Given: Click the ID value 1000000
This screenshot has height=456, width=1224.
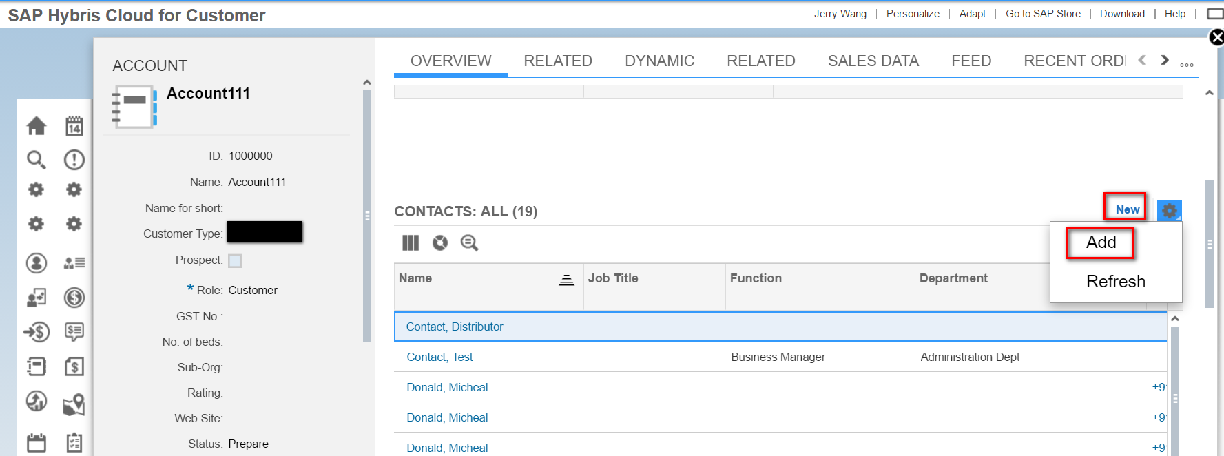Looking at the screenshot, I should [251, 156].
